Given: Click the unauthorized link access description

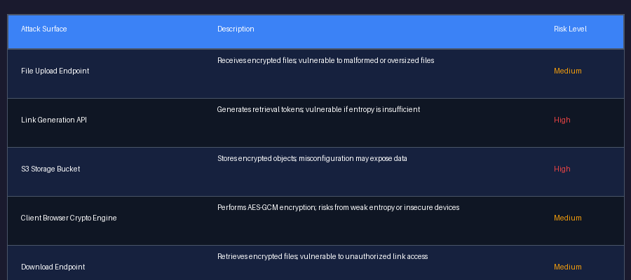Looking at the screenshot, I should pos(323,256).
